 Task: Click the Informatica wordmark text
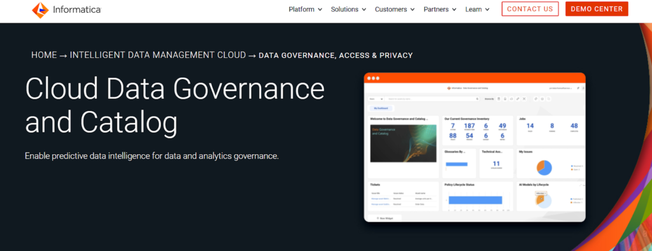pyautogui.click(x=77, y=10)
